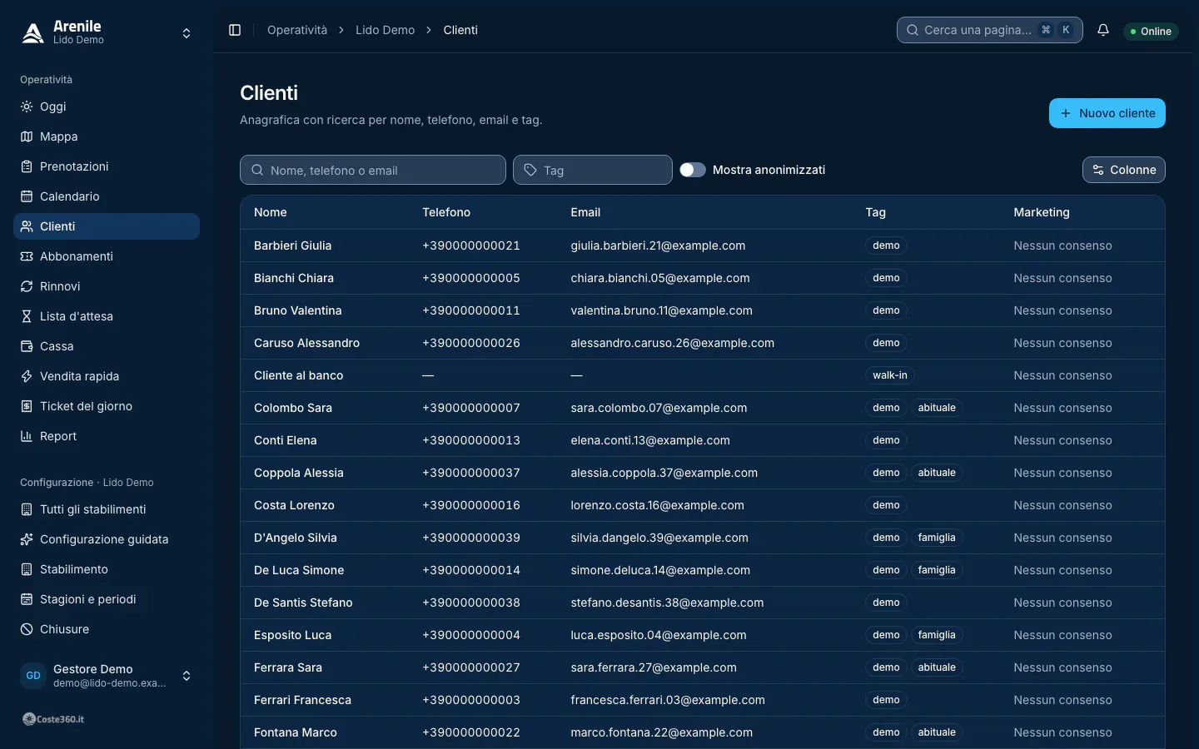
Task: Click abituale tag on Ferrara Sara row
Action: click(937, 667)
